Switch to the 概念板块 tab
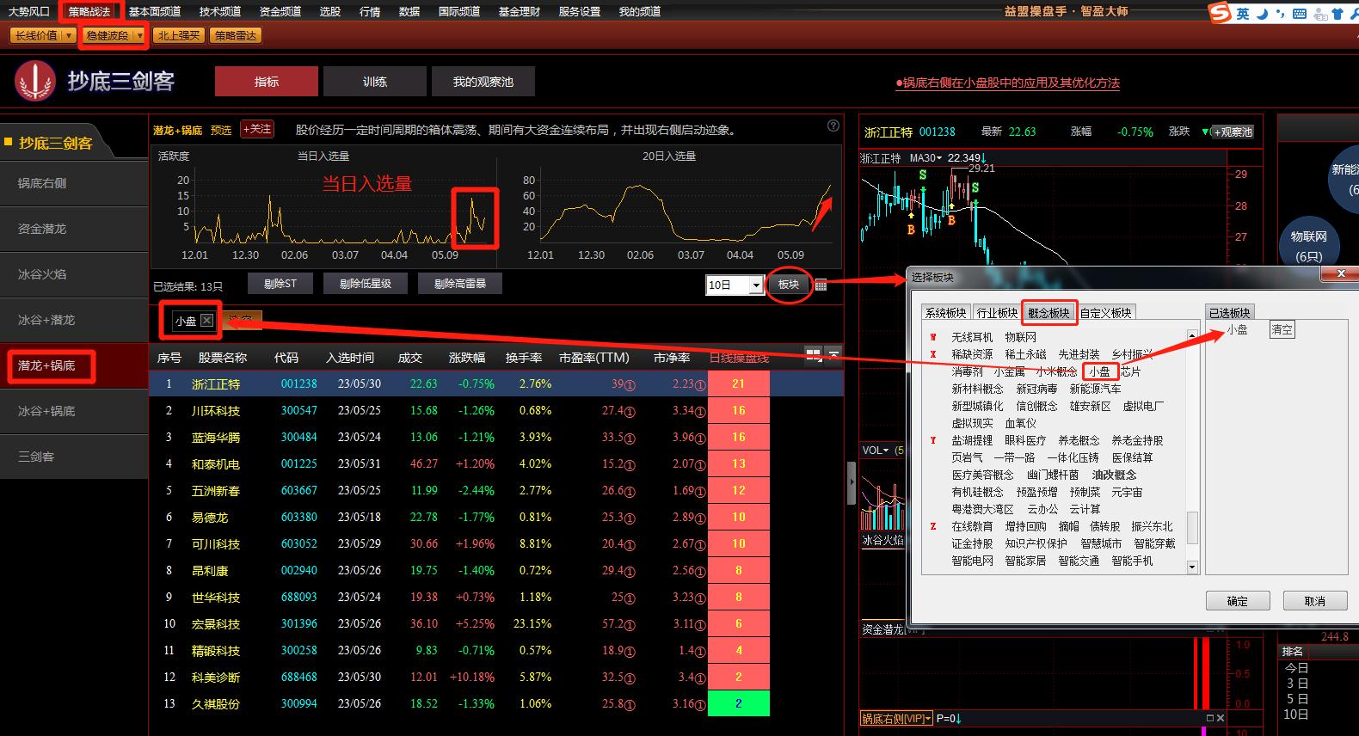1359x736 pixels. pos(1049,313)
